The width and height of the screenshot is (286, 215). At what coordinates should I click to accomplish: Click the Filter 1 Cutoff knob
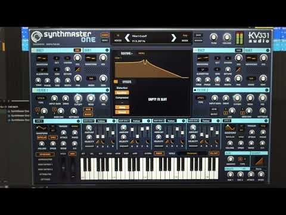click(78, 98)
